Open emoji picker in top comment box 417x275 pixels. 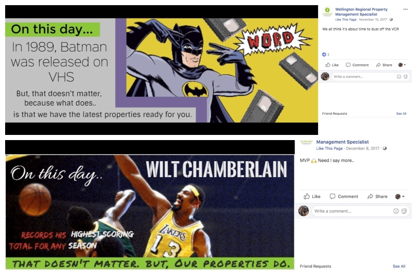(x=398, y=77)
